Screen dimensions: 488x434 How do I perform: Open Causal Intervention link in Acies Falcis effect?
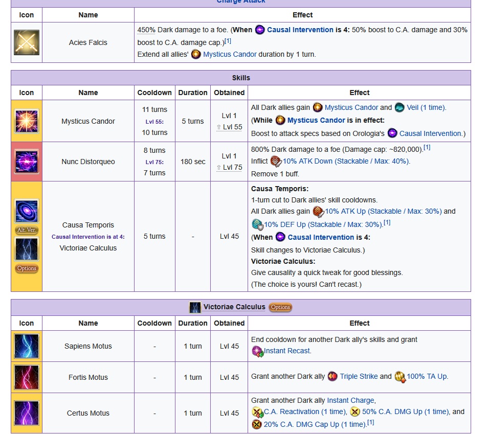(300, 30)
